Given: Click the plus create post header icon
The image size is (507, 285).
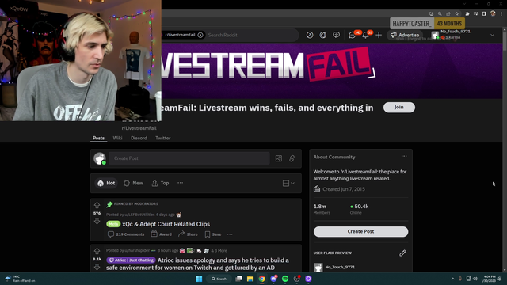Looking at the screenshot, I should (x=379, y=35).
